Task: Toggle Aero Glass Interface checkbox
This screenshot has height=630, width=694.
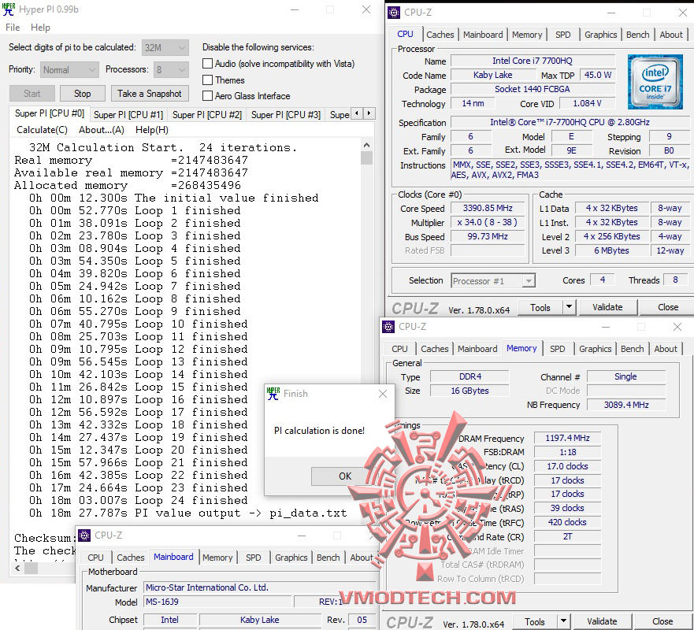Action: [x=207, y=96]
